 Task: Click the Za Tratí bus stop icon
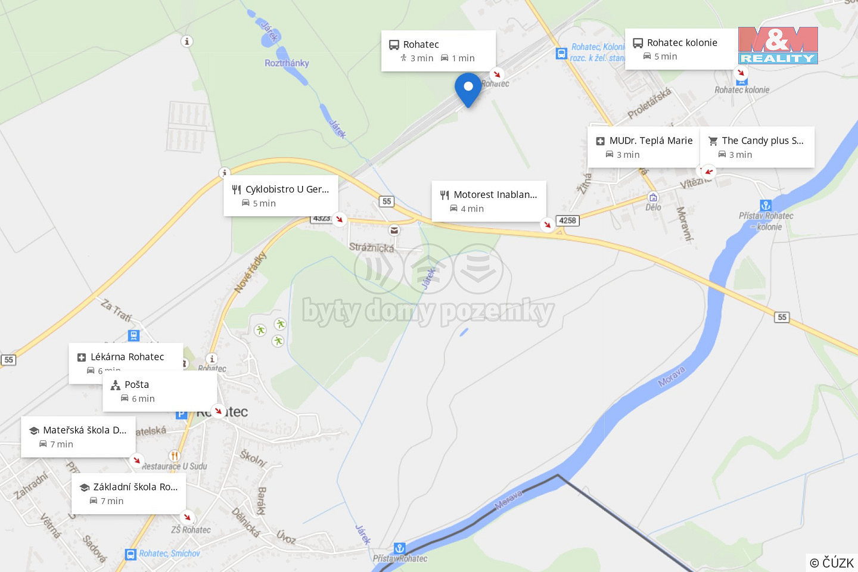(x=134, y=335)
